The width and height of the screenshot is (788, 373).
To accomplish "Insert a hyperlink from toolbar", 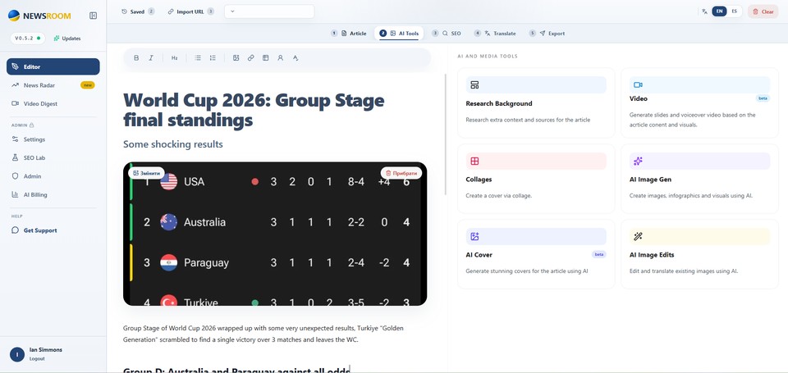I will pos(251,57).
